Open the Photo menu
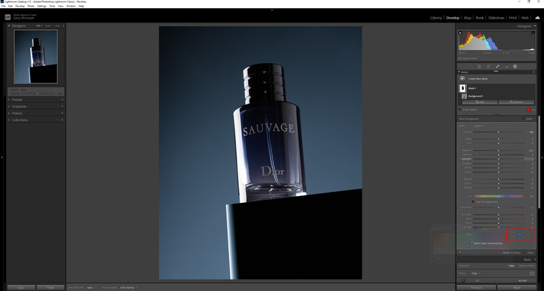The image size is (544, 291). coord(31,6)
